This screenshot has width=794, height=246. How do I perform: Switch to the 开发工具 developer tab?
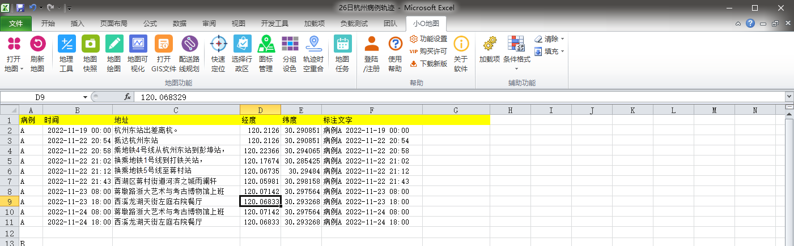click(275, 24)
